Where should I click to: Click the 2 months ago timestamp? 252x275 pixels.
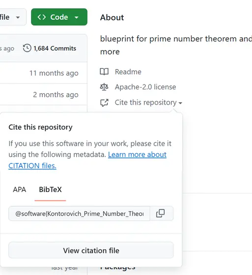pyautogui.click(x=56, y=95)
